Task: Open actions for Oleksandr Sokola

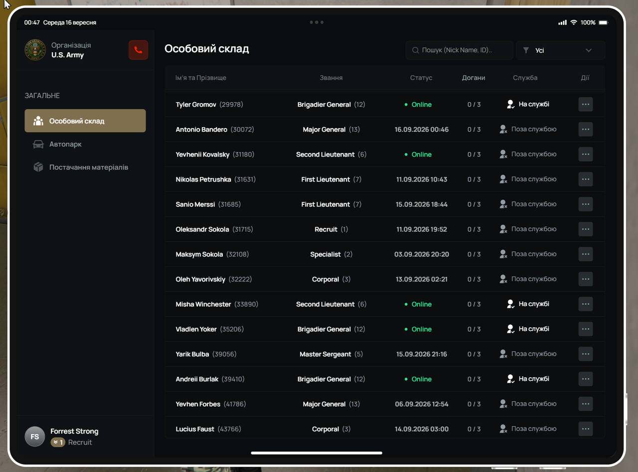Action: point(586,229)
